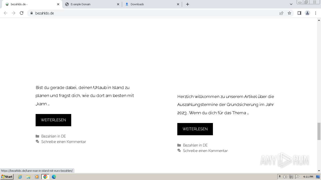Open Chrome three-dot menu

tap(315, 13)
